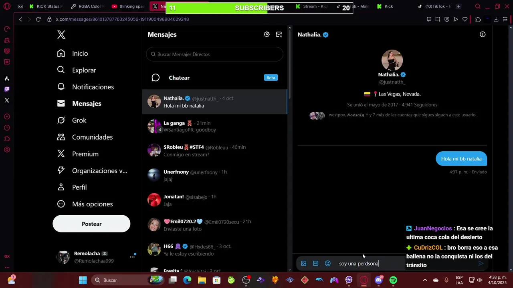Switch to KICK Status browser tab
This screenshot has height=288, width=513.
[45, 6]
